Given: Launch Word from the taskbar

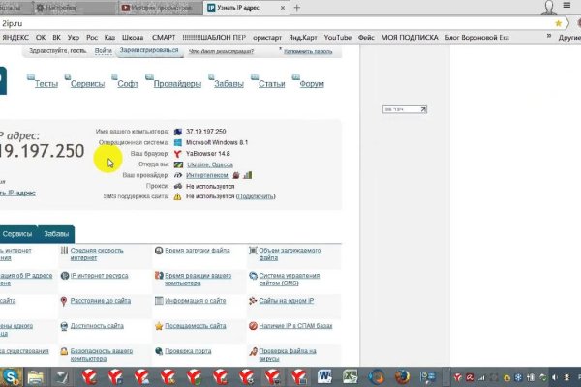Looking at the screenshot, I should [324, 375].
